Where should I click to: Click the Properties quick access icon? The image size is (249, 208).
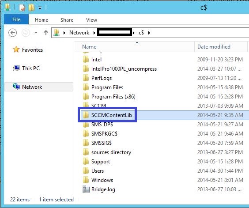[22, 8]
